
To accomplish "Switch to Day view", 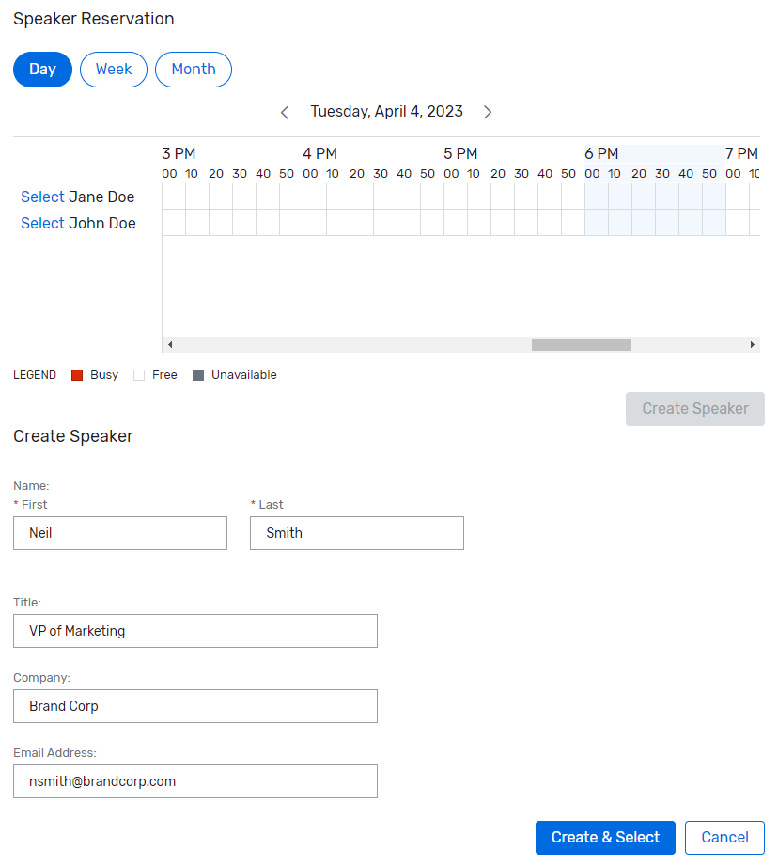I will click(x=42, y=70).
